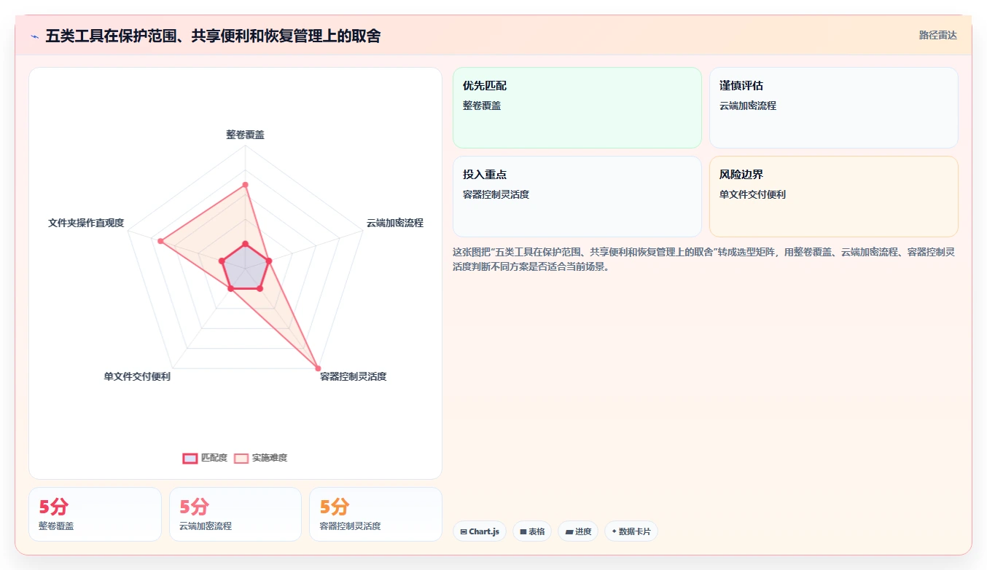
Task: Click the radar axis label 容器控制灵活度
Action: coord(354,376)
